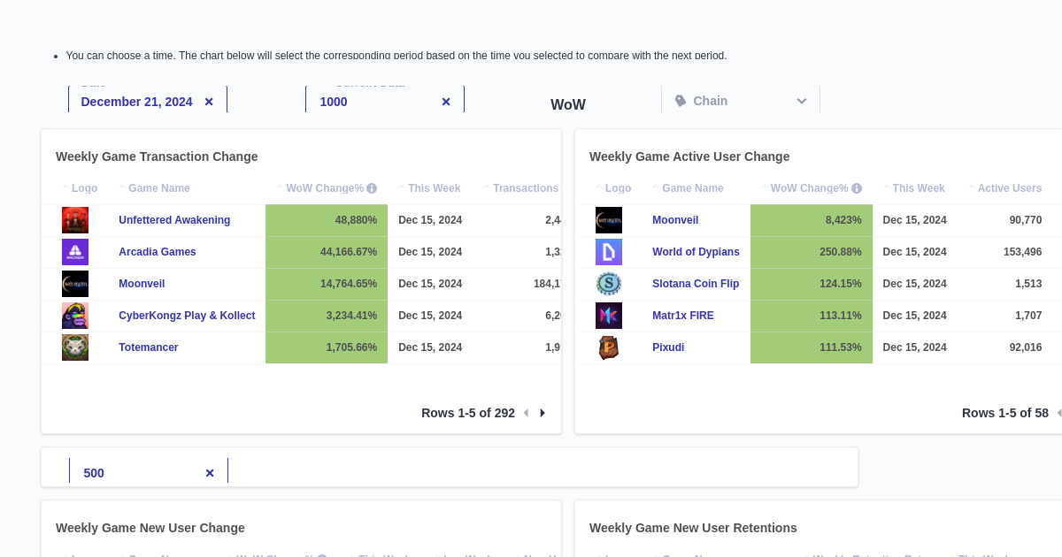The height and width of the screenshot is (557, 1062).
Task: Click the Moonveil logo in transaction table
Action: [x=75, y=284]
